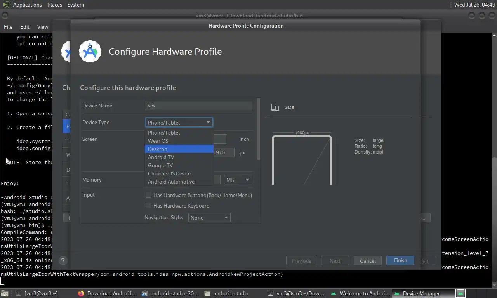Pick Chrome OS Device option
Viewport: 497px width, 298px height.
(179, 173)
